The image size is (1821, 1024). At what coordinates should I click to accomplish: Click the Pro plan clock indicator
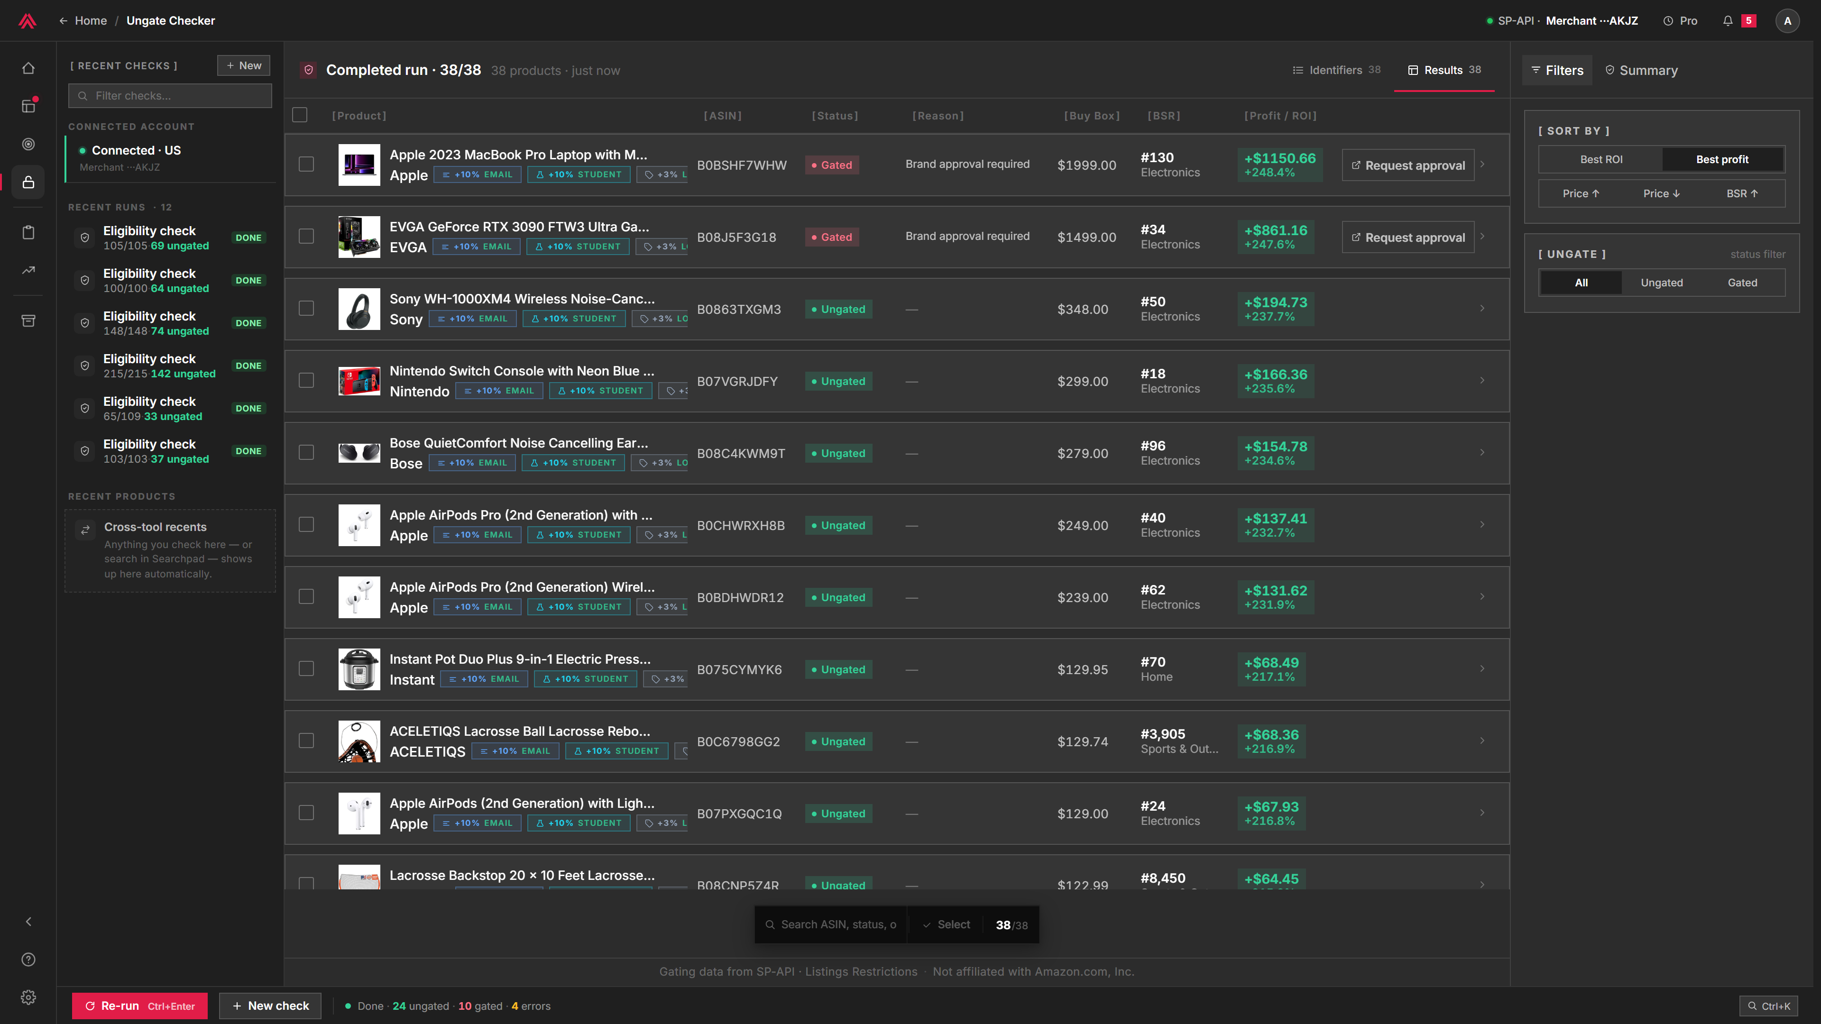pyautogui.click(x=1680, y=21)
